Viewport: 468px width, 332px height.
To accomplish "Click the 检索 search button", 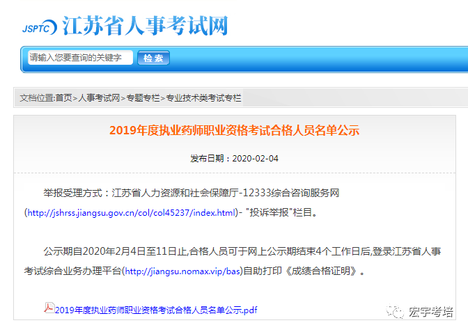I will (153, 58).
